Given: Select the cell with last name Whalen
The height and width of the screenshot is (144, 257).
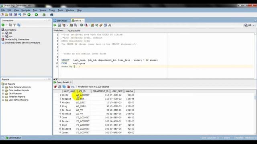Looking at the screenshot, I should click(68, 102).
